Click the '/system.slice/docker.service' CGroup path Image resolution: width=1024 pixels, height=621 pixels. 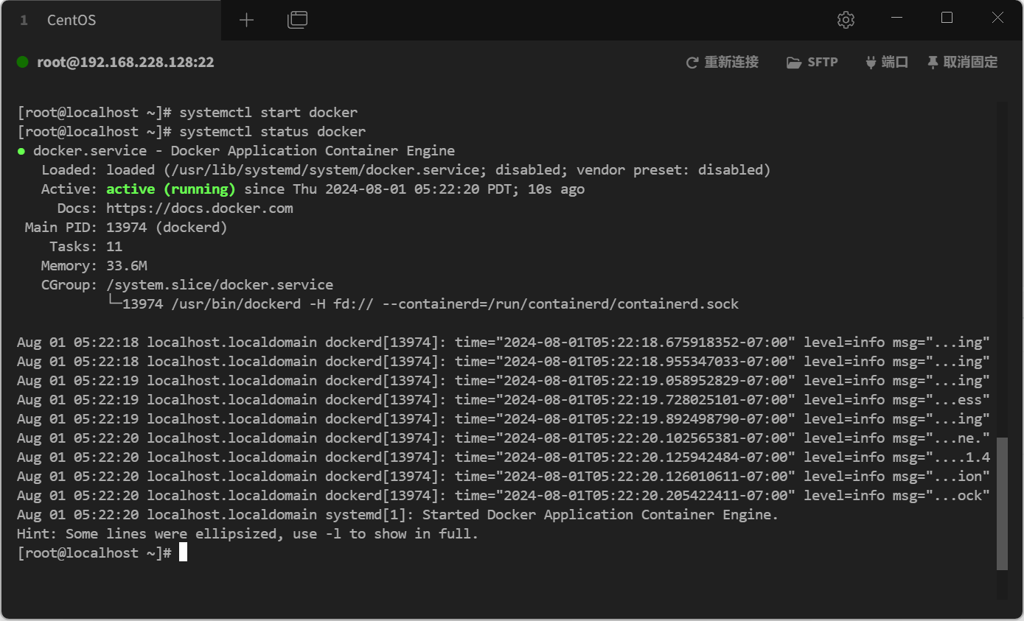point(220,285)
